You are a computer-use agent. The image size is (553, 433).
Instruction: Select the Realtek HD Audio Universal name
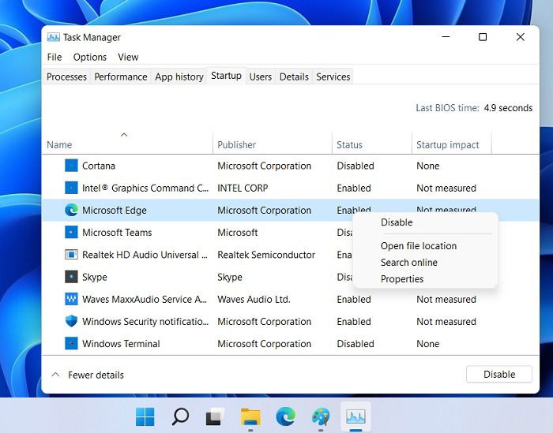pyautogui.click(x=145, y=255)
